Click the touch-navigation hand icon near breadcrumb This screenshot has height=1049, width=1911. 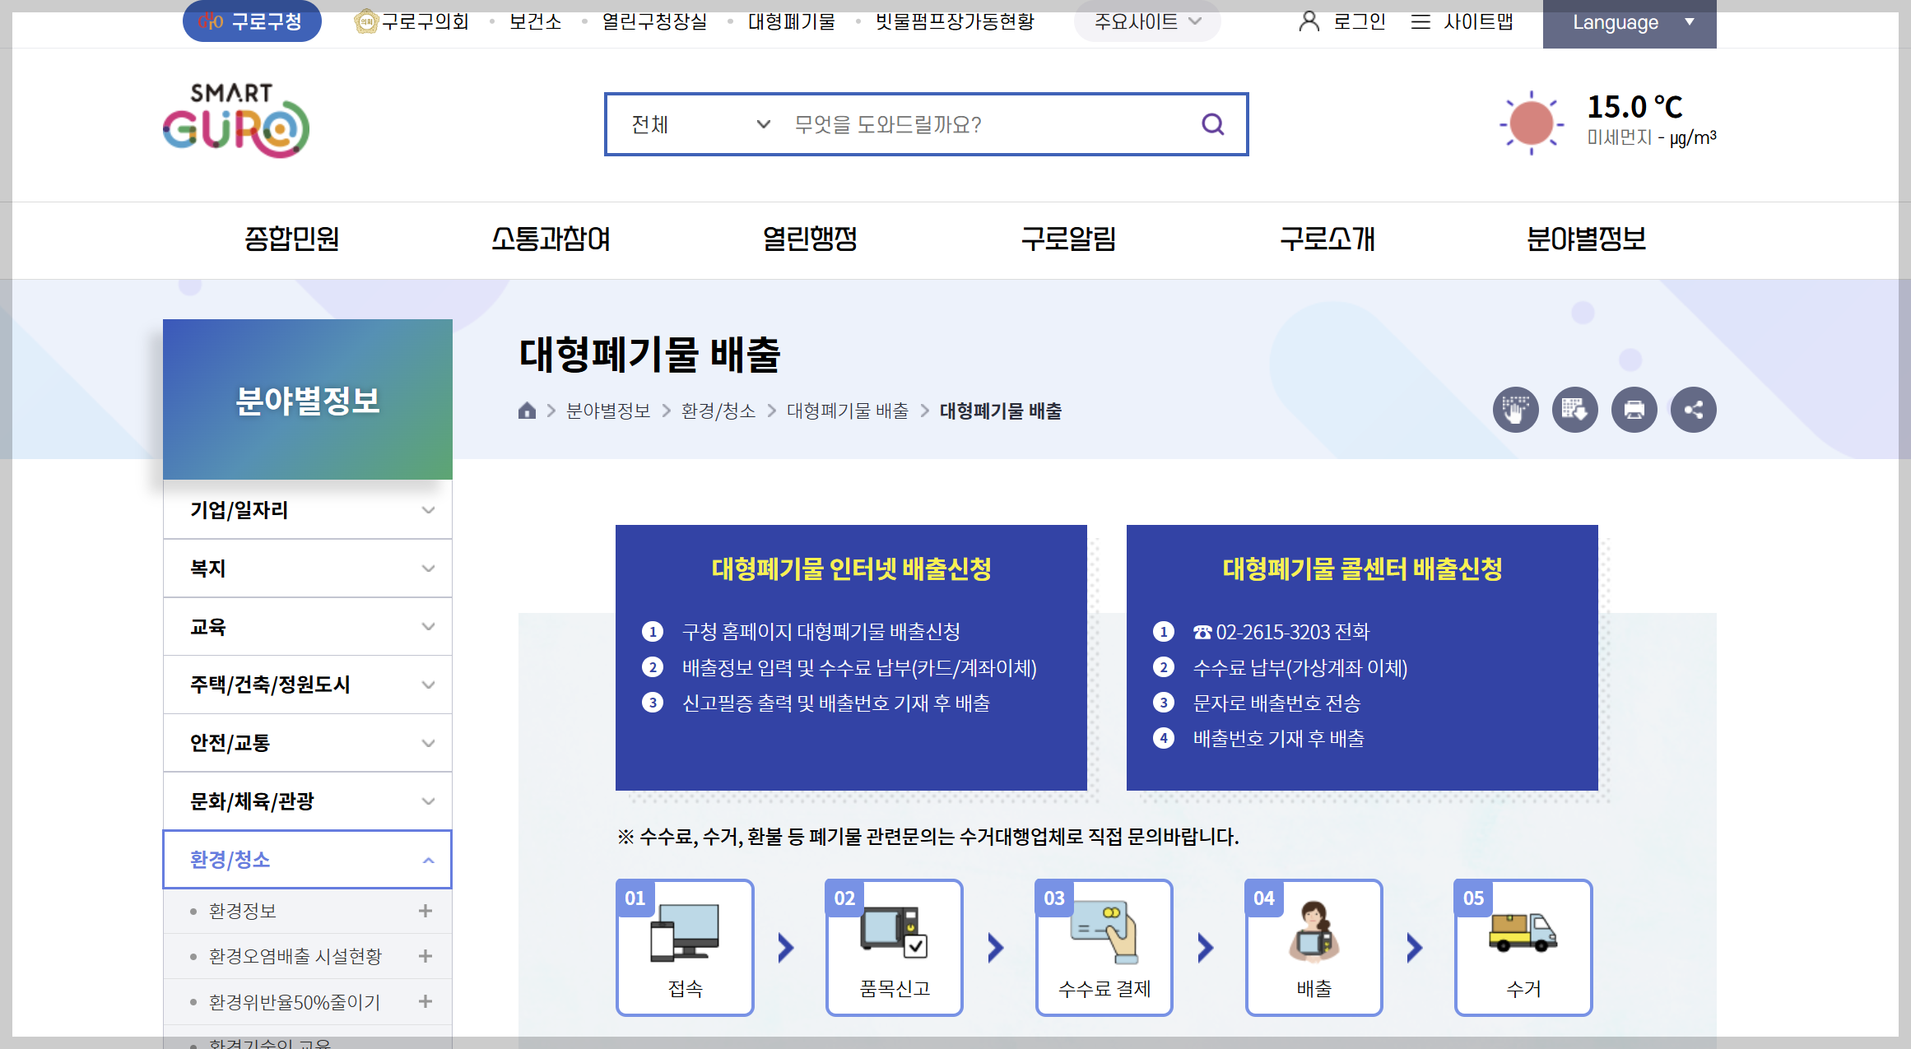click(1515, 409)
